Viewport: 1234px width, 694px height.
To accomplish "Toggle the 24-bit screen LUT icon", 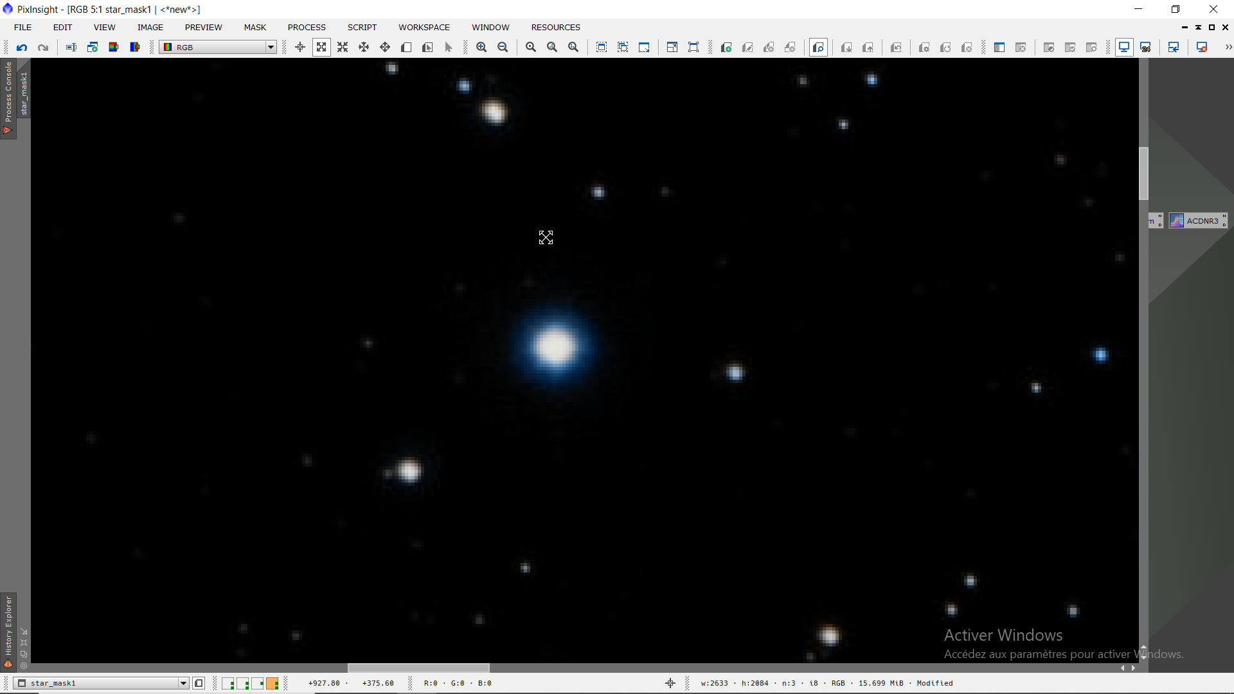I will (1145, 47).
